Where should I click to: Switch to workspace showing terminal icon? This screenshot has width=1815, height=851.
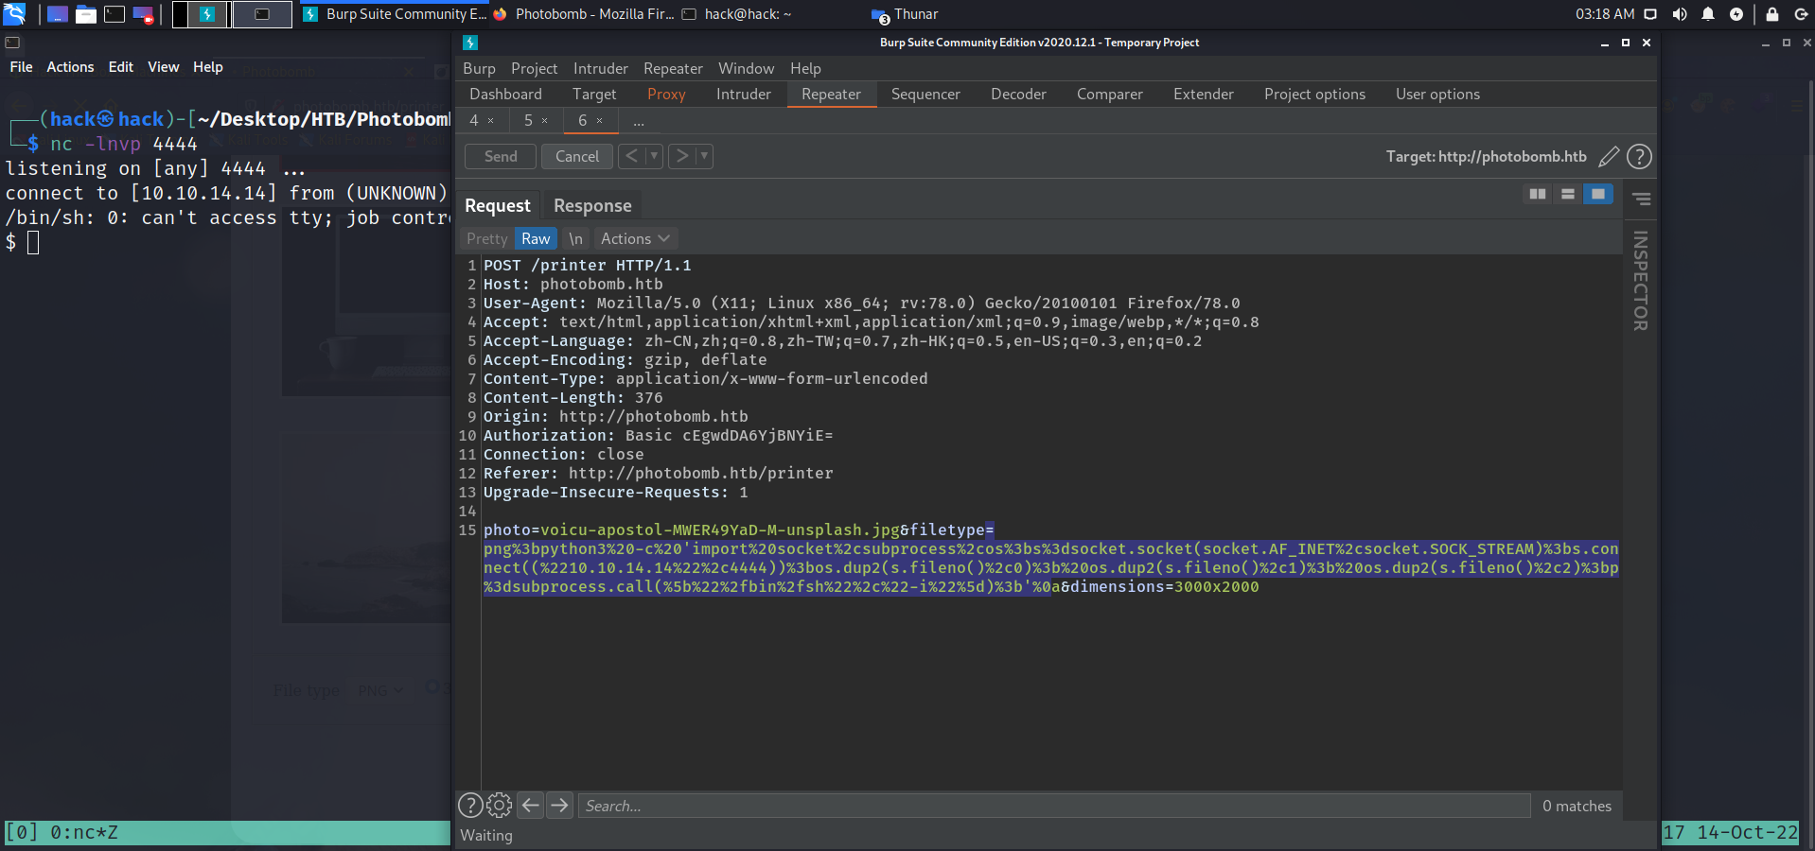click(262, 14)
